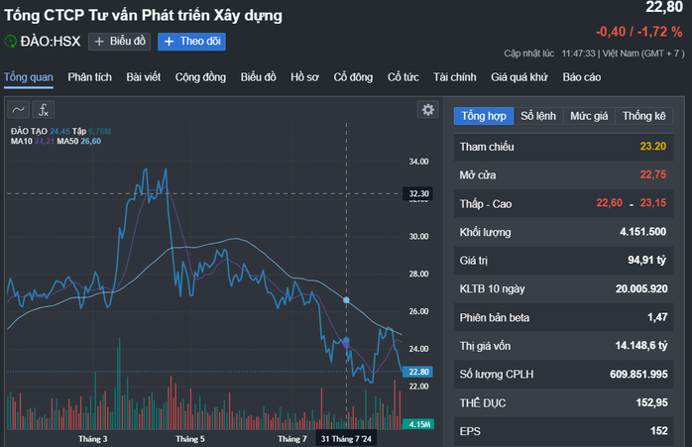
Task: Open chart settings gear icon
Action: 427,109
